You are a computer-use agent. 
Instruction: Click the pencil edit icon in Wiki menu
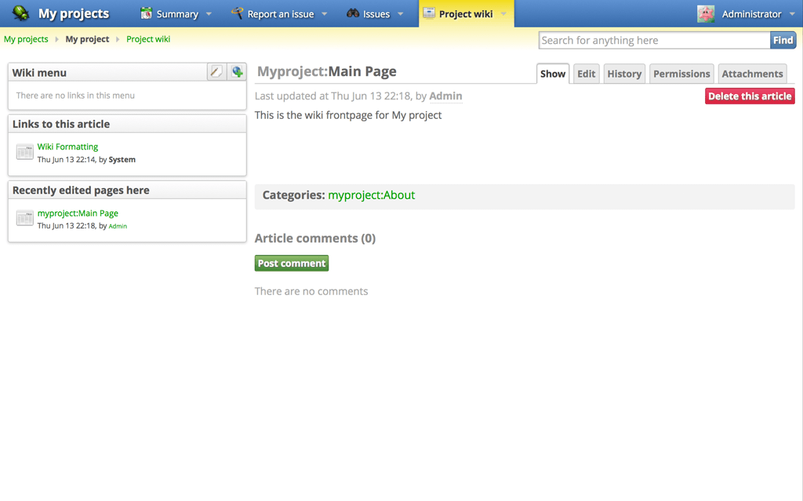click(216, 72)
